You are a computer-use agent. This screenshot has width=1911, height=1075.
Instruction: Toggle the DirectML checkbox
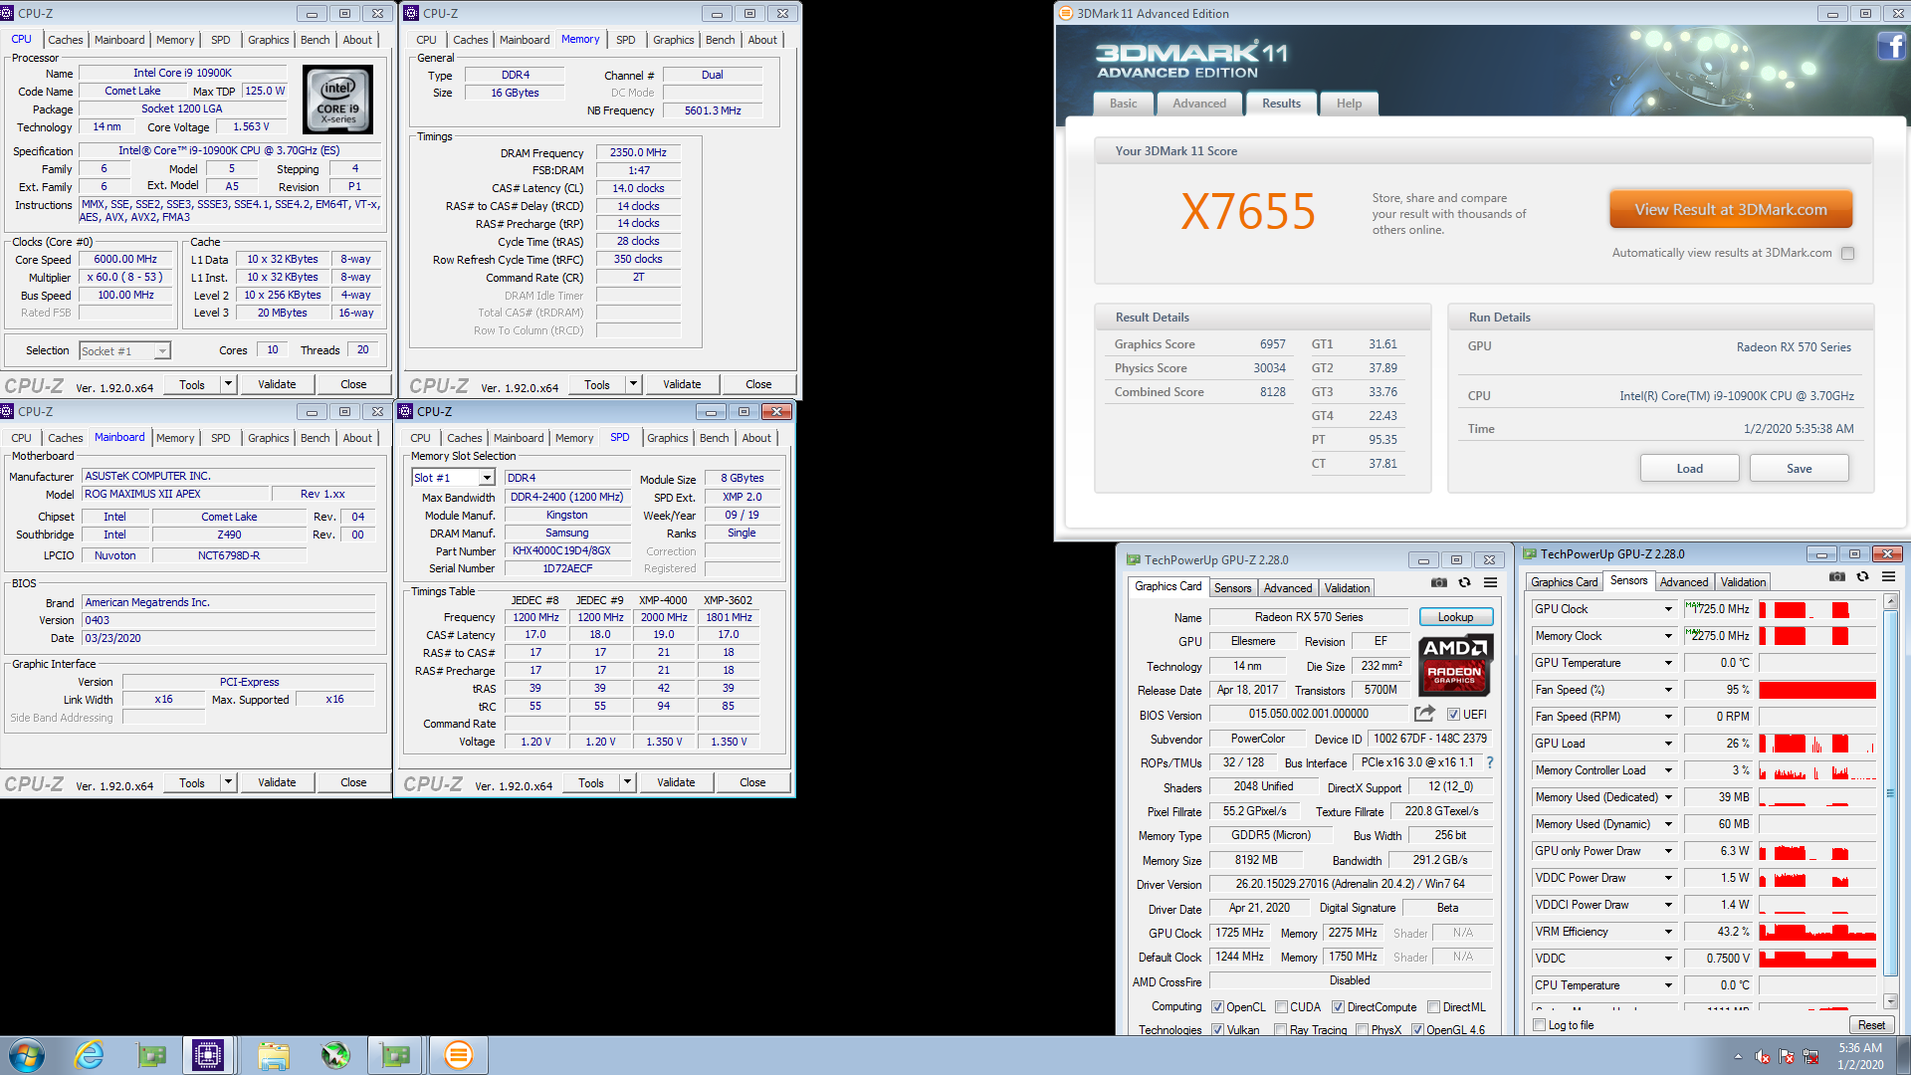click(1434, 1007)
